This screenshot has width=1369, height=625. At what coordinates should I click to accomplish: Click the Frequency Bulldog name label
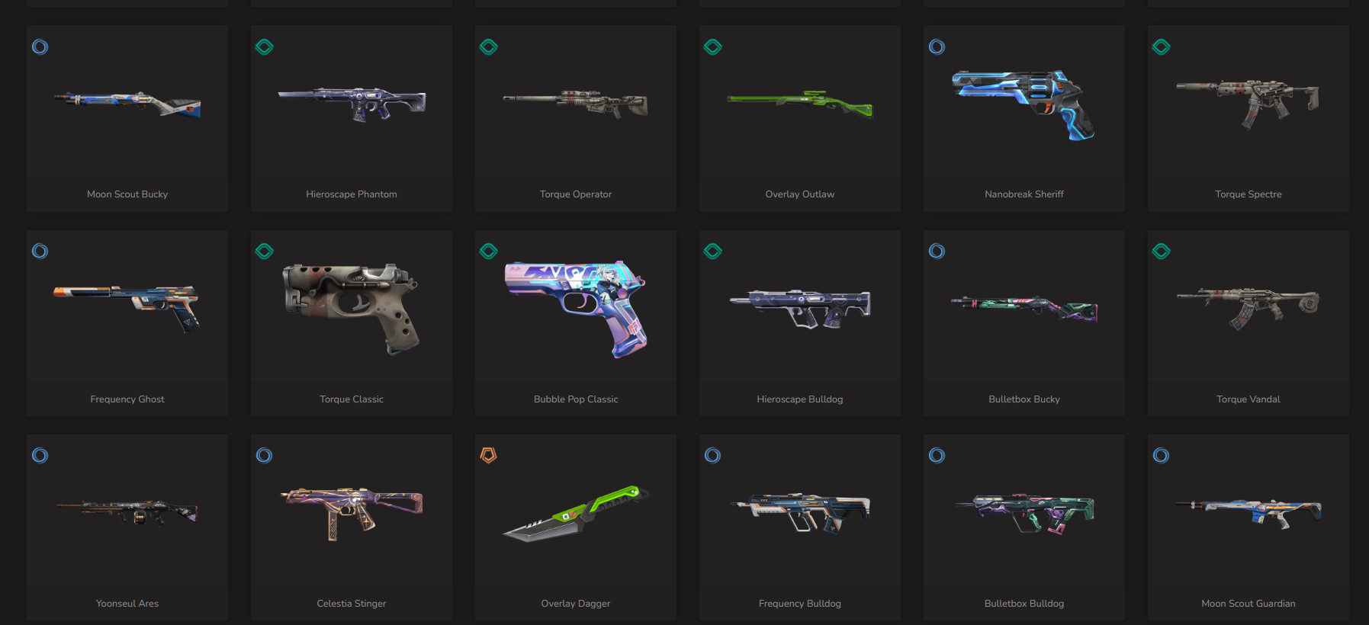coord(800,604)
